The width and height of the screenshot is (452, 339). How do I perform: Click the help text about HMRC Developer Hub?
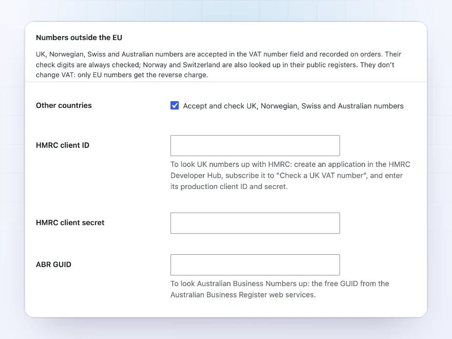pyautogui.click(x=290, y=175)
